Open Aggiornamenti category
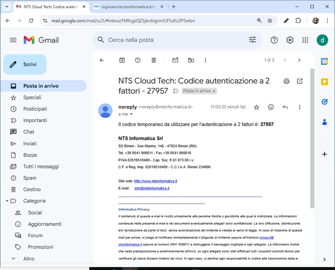The width and height of the screenshot is (335, 270). pyautogui.click(x=43, y=224)
